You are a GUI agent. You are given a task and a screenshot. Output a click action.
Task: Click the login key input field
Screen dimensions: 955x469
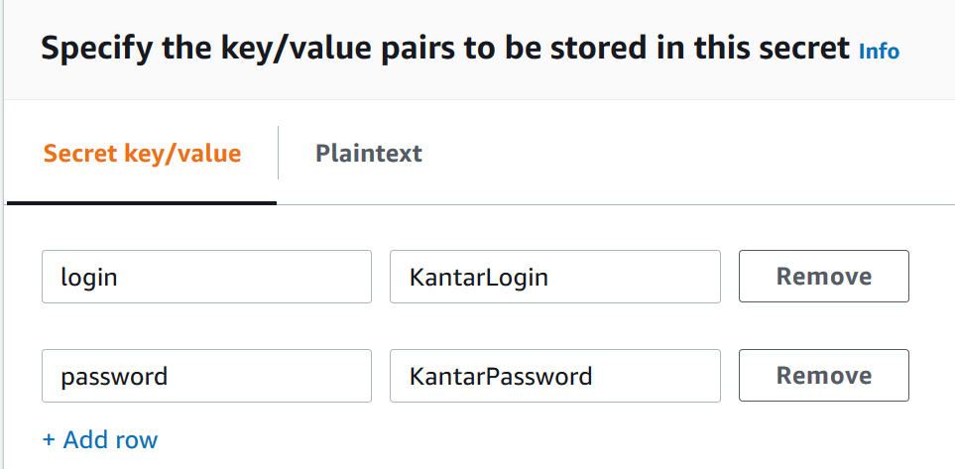(206, 277)
